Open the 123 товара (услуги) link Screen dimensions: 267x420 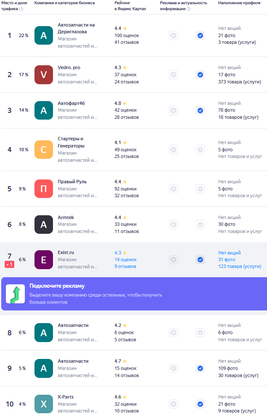click(x=240, y=266)
